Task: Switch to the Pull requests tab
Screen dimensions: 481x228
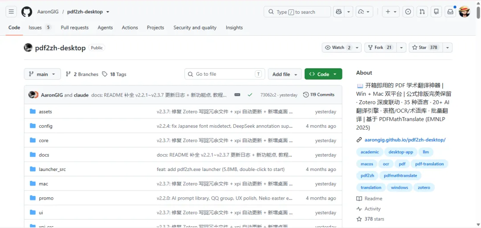Action: [74, 28]
